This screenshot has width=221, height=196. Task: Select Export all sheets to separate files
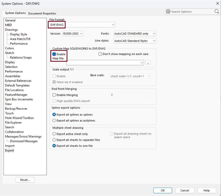click(54, 140)
